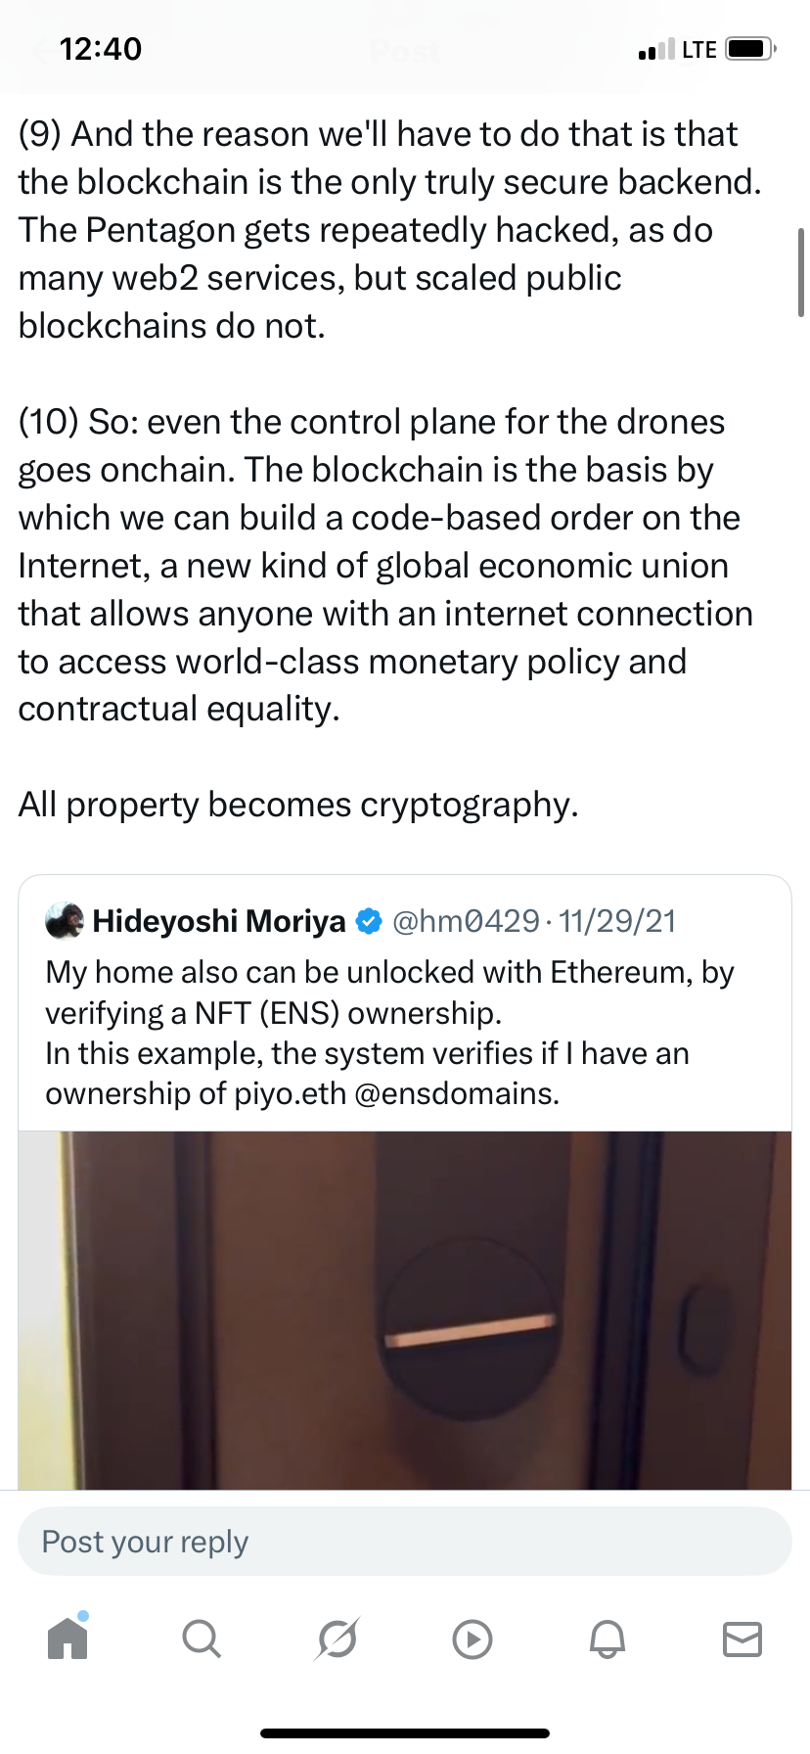Open the Messages envelope icon
The height and width of the screenshot is (1754, 810).
pyautogui.click(x=742, y=1638)
